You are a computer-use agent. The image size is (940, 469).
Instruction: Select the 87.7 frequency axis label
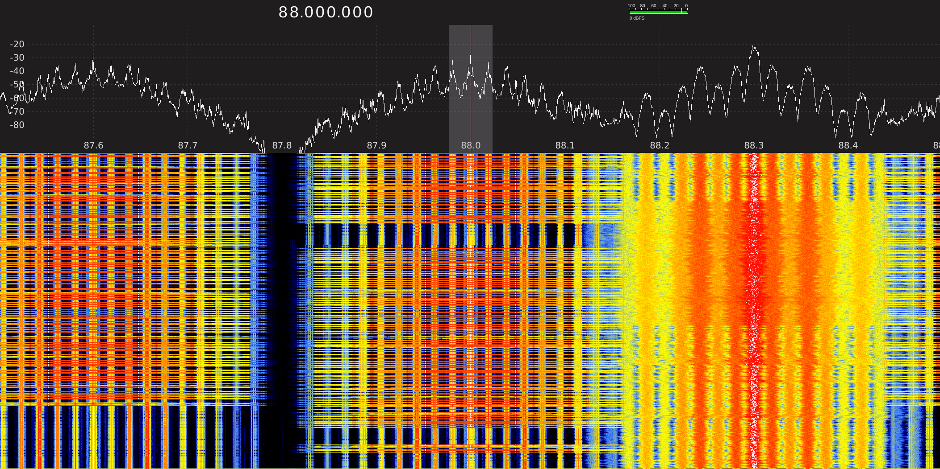pos(188,145)
